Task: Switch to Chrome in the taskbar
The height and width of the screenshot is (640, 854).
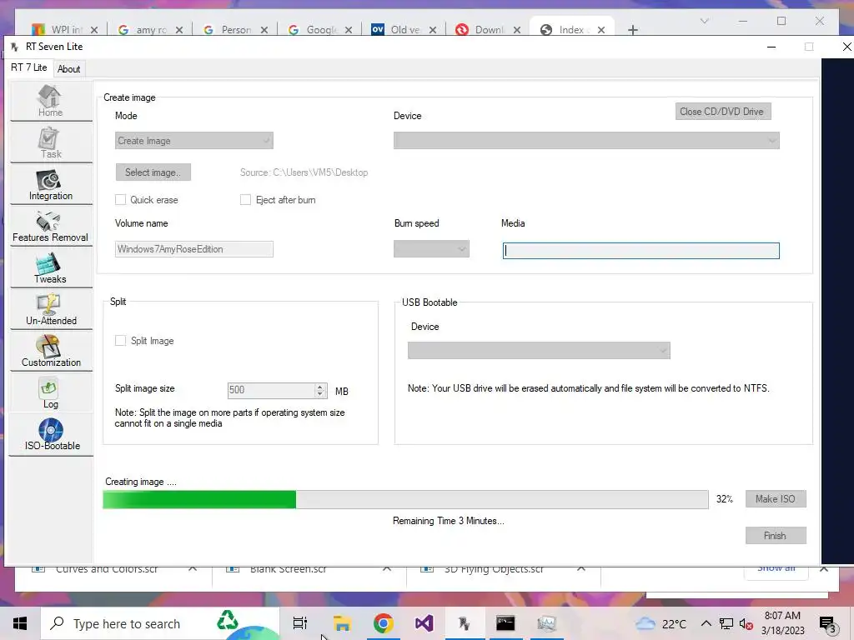Action: pyautogui.click(x=383, y=623)
